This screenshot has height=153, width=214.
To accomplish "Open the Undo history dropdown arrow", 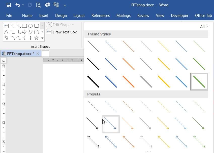I will (x=23, y=5).
